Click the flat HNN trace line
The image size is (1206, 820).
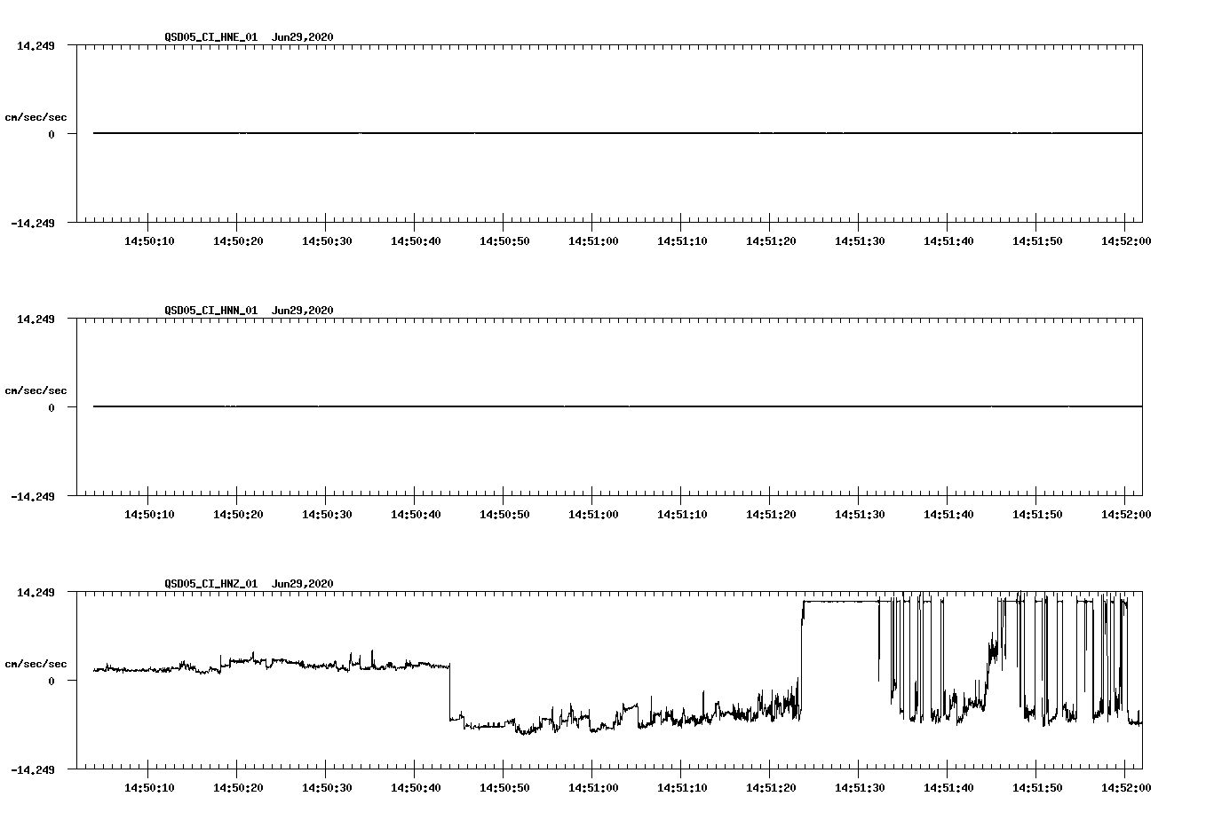(x=617, y=406)
